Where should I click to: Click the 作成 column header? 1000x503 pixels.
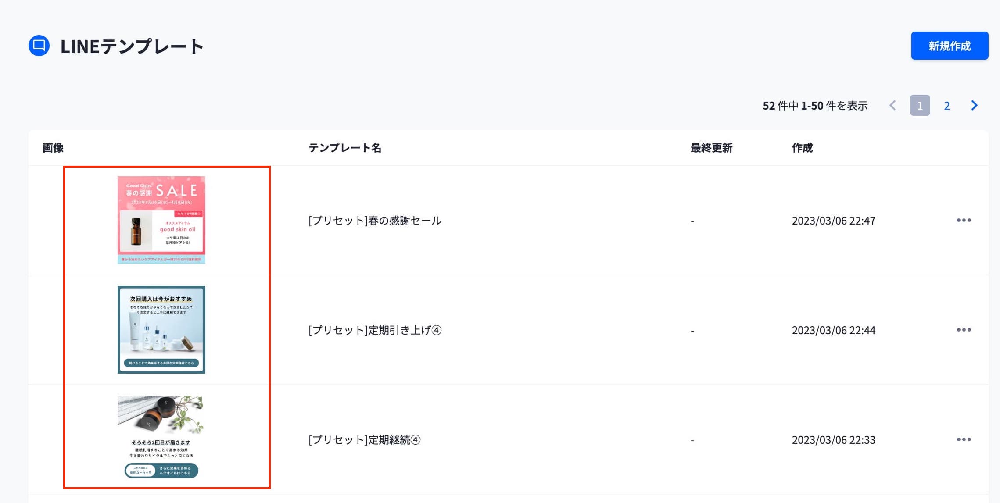click(x=802, y=148)
